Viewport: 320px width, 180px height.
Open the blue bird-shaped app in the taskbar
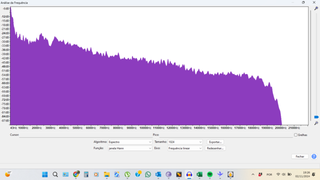click(220, 174)
